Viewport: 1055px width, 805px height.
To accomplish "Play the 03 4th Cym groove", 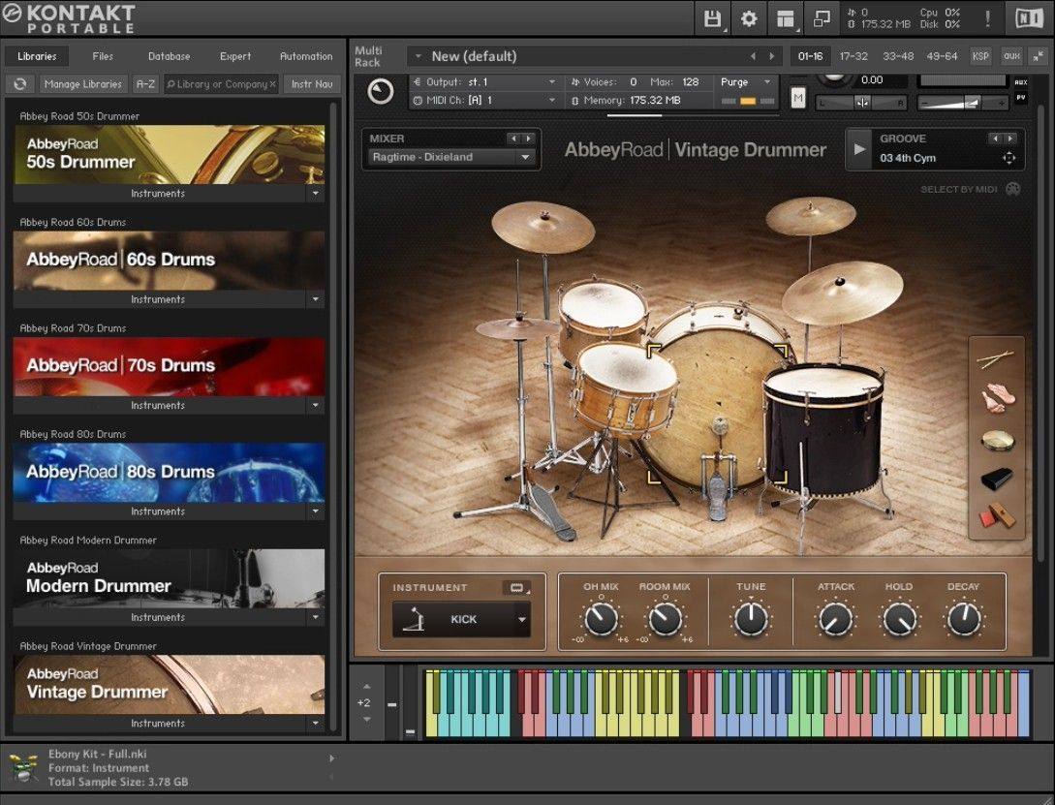I will pyautogui.click(x=859, y=149).
